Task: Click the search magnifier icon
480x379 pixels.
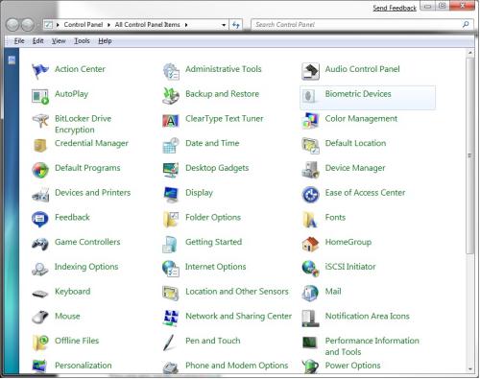Action: pos(466,24)
